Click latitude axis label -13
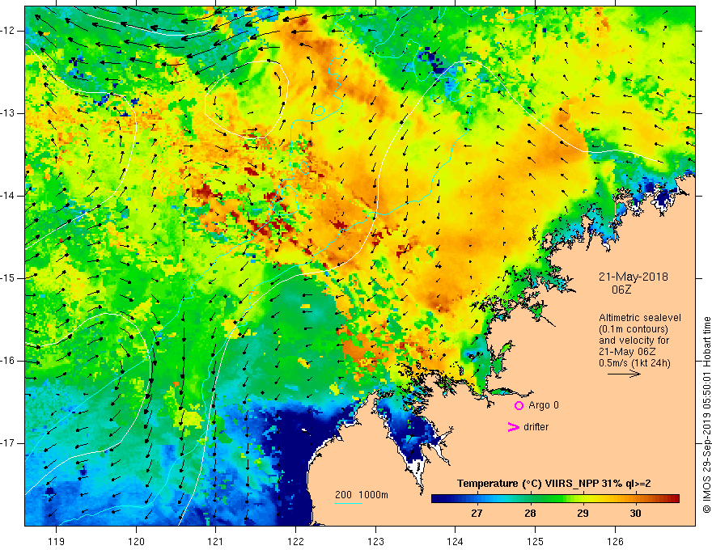The height and width of the screenshot is (550, 712). pyautogui.click(x=8, y=113)
